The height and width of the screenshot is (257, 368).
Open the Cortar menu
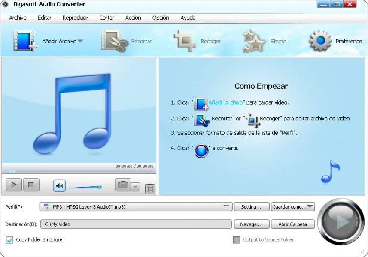(106, 18)
